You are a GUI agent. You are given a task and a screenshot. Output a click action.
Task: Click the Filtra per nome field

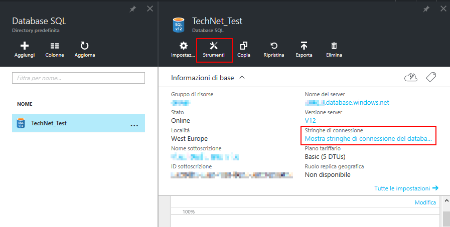tap(78, 78)
